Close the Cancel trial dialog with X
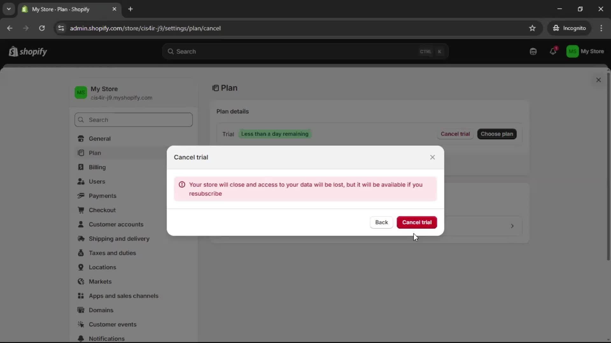Viewport: 611px width, 343px height. pos(432,157)
